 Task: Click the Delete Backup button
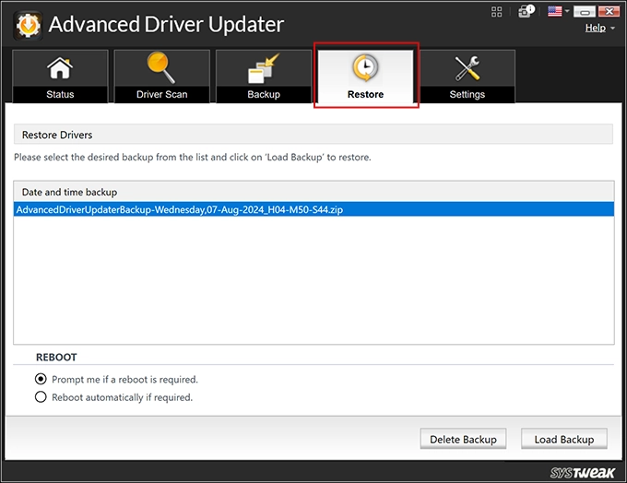pyautogui.click(x=463, y=439)
